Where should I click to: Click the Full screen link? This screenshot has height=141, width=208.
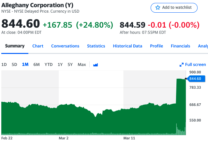pos(196,65)
